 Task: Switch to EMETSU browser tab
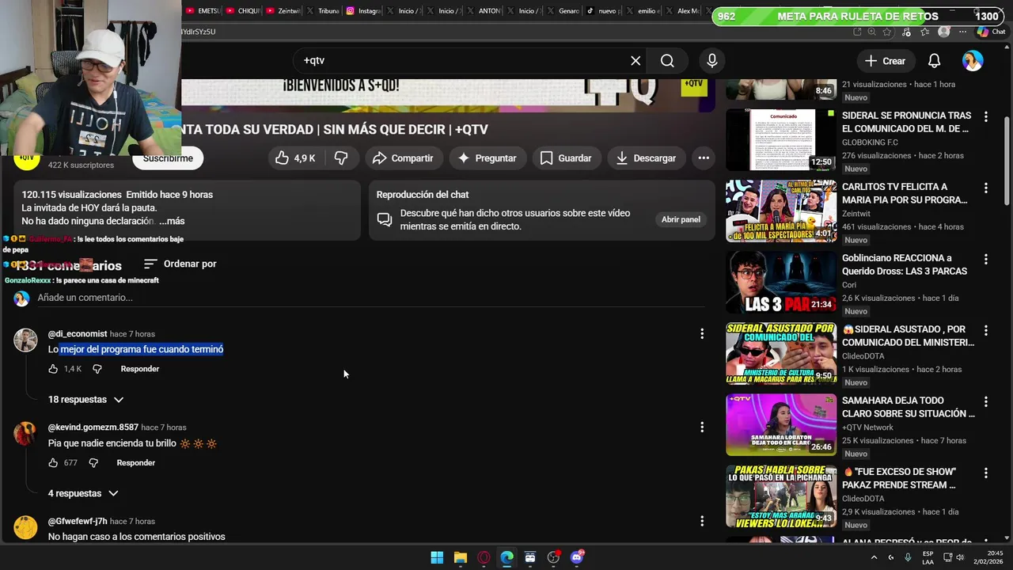[203, 11]
